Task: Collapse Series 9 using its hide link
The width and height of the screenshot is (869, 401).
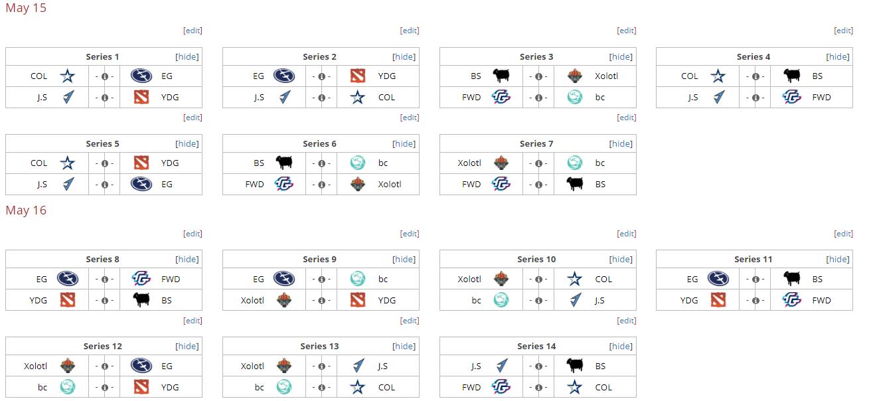Action: pos(404,260)
